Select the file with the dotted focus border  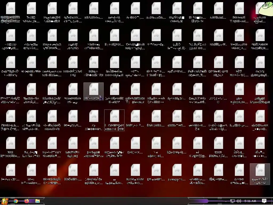[114, 120]
